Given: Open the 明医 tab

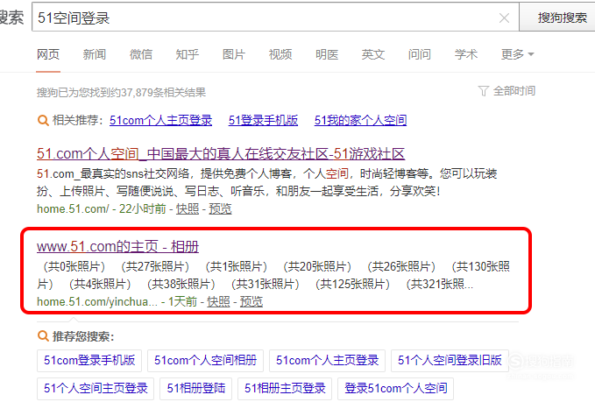Looking at the screenshot, I should 327,54.
